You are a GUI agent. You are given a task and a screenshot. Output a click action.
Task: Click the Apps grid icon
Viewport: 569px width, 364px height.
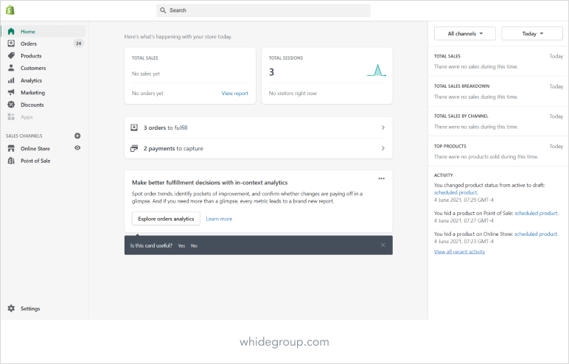[11, 117]
